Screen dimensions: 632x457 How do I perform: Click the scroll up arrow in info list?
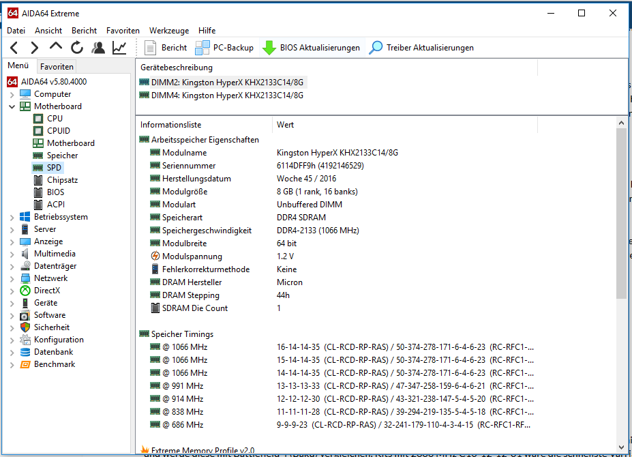coord(621,123)
